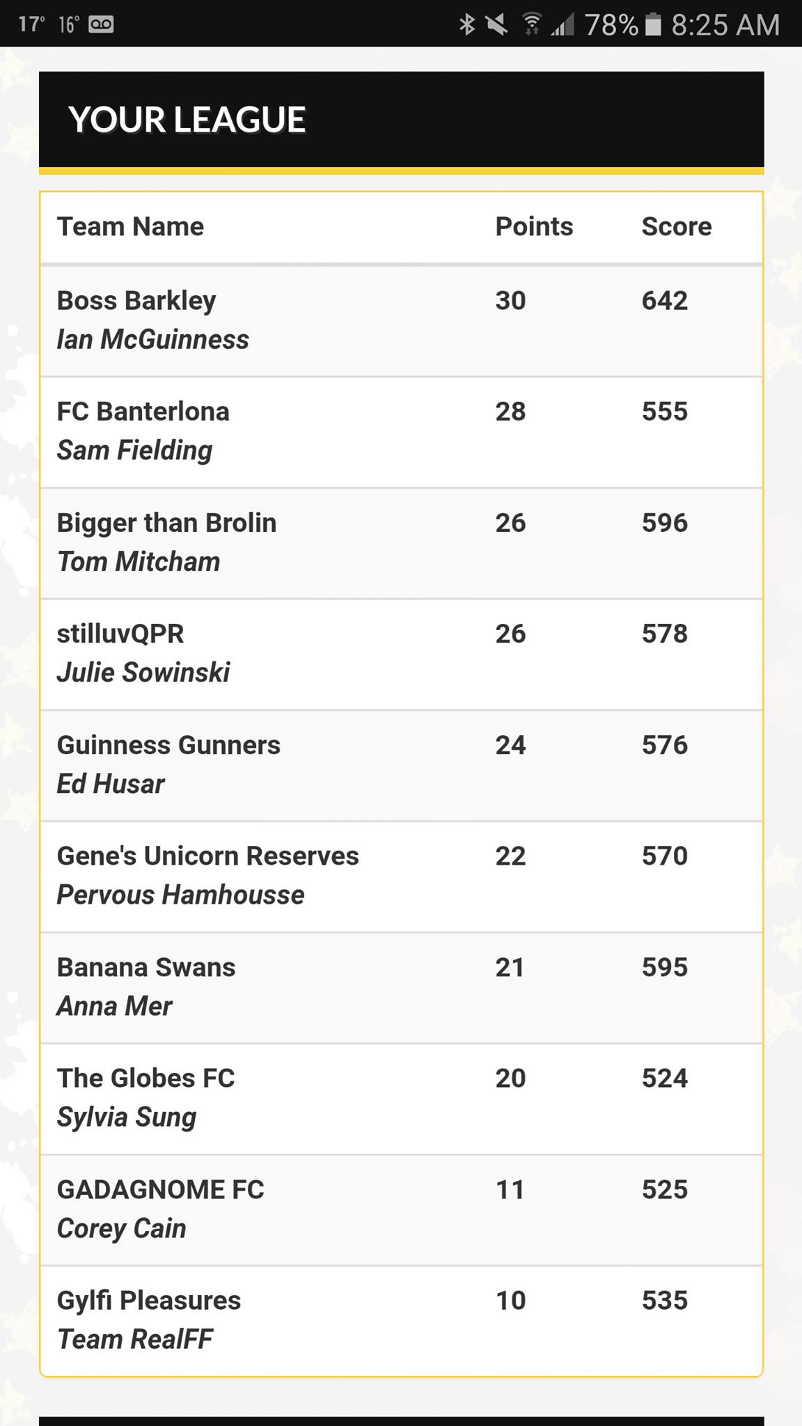The image size is (802, 1426).
Task: Select Bigger than Brolin team
Action: click(402, 543)
